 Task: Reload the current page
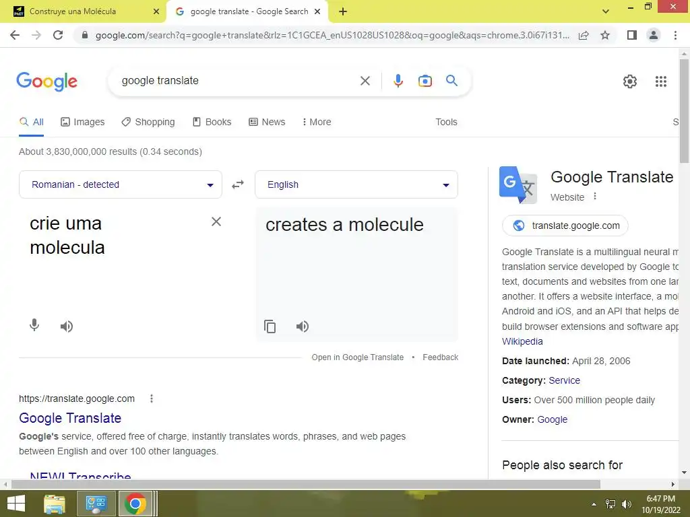58,35
